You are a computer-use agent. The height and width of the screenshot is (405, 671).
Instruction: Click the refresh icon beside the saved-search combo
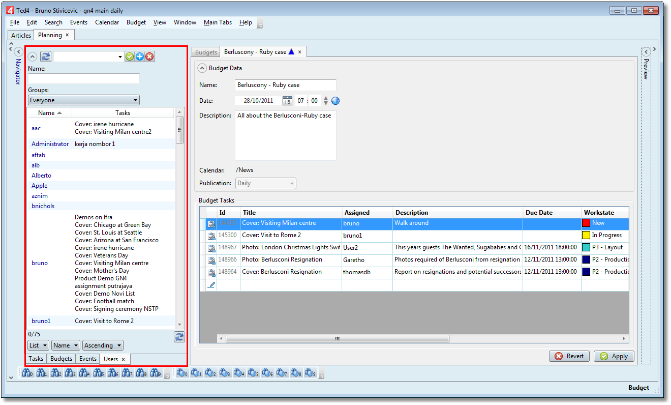click(46, 56)
